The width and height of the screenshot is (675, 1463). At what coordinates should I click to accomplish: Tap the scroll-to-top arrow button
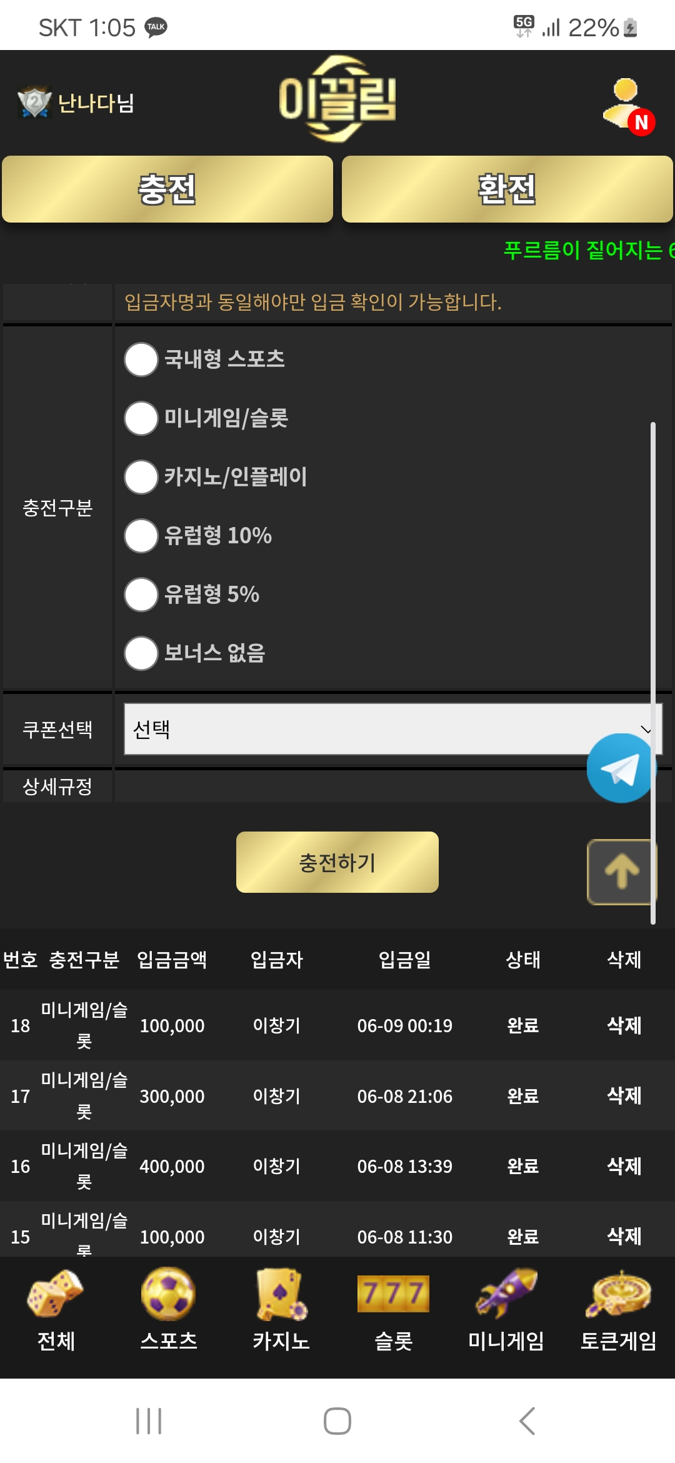click(621, 872)
